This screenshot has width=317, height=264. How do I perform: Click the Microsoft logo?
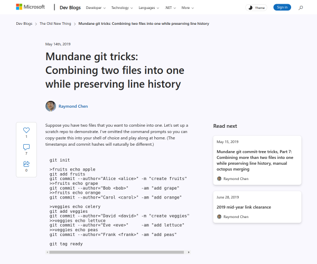pyautogui.click(x=30, y=7)
